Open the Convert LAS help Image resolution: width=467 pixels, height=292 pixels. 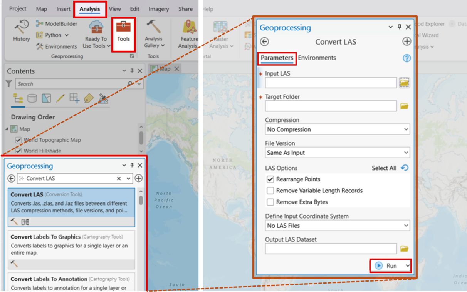407,57
